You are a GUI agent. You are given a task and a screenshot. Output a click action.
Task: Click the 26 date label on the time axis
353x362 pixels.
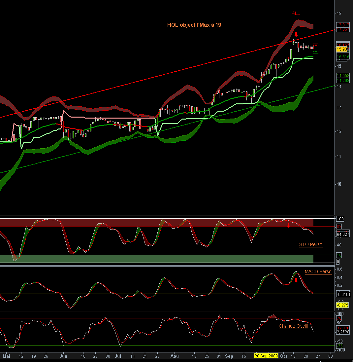[46, 356]
